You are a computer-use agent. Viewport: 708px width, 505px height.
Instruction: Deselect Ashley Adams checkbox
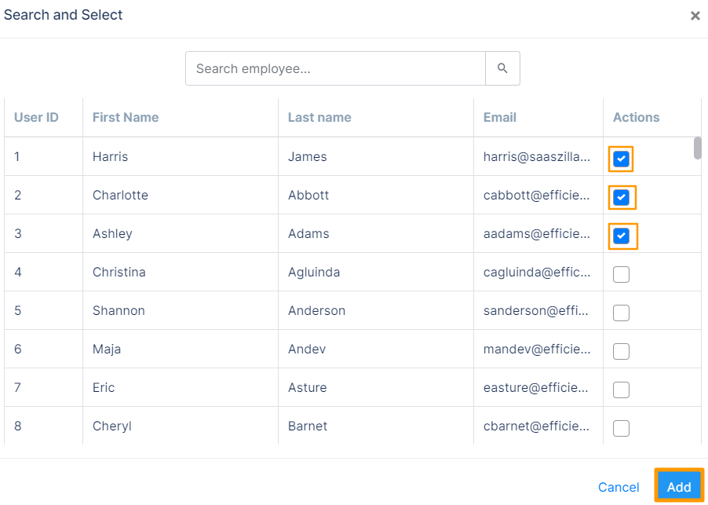[x=621, y=236]
